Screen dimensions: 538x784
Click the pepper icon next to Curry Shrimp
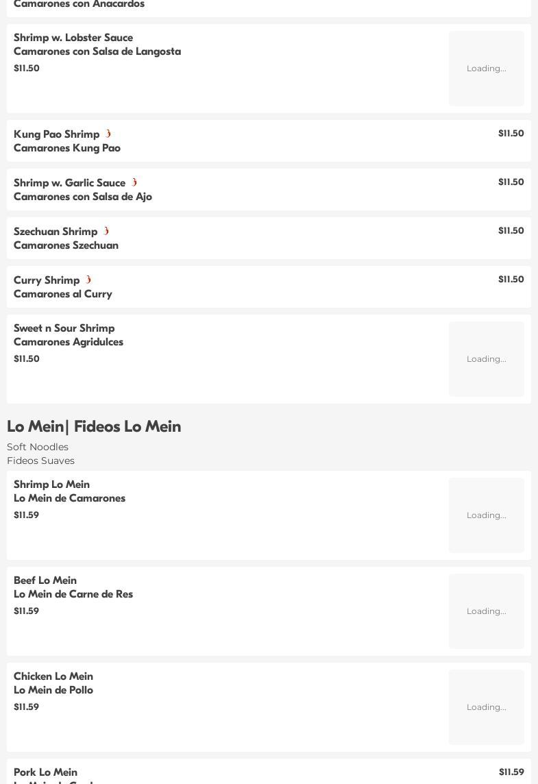pyautogui.click(x=88, y=280)
